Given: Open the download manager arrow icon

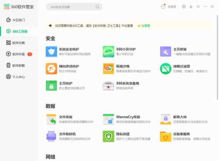Looking at the screenshot, I should (191, 7).
